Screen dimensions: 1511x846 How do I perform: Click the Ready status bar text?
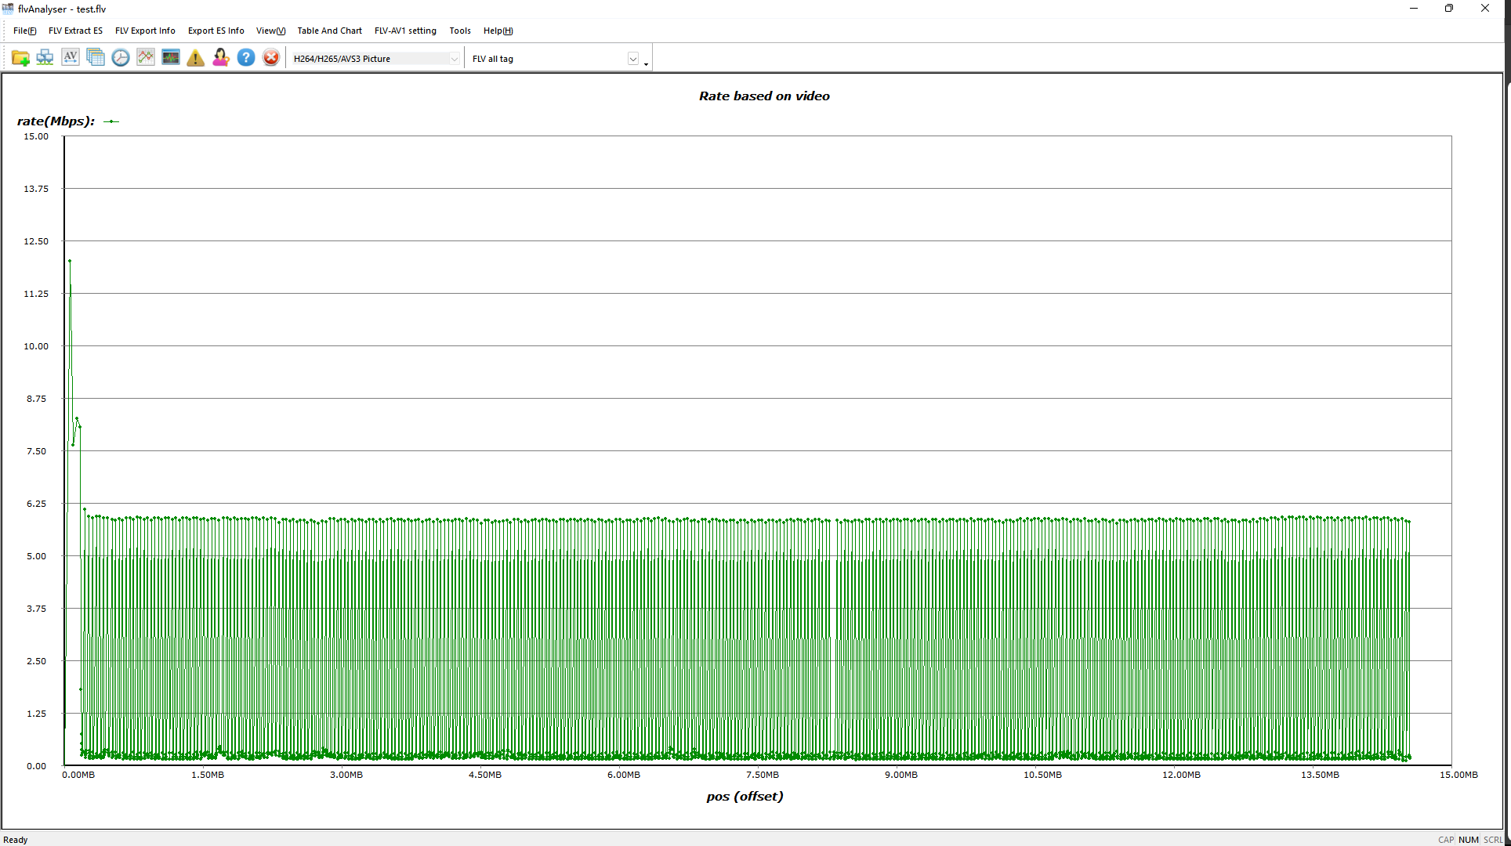pos(16,840)
